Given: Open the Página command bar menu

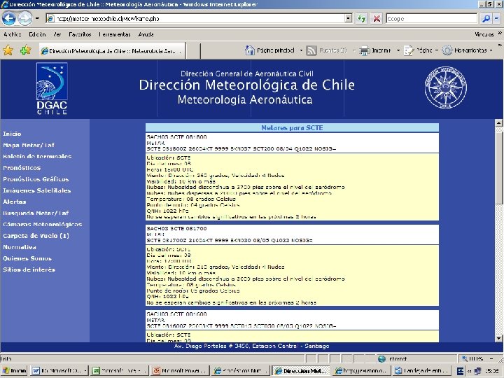Looking at the screenshot, I should (x=421, y=50).
